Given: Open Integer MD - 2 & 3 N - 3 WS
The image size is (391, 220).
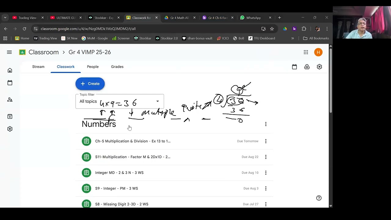Looking at the screenshot, I should coord(119,173).
